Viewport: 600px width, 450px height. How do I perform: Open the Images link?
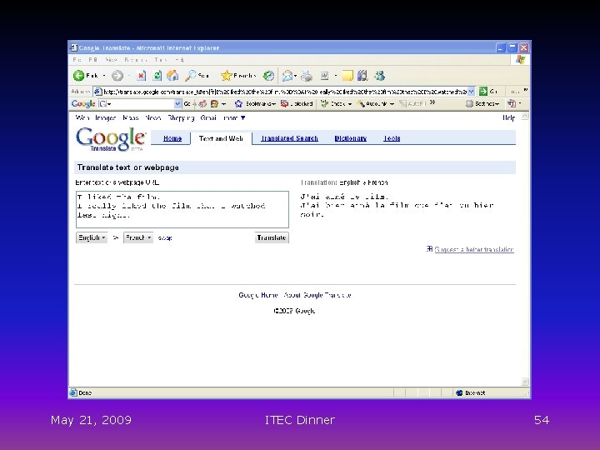click(105, 117)
